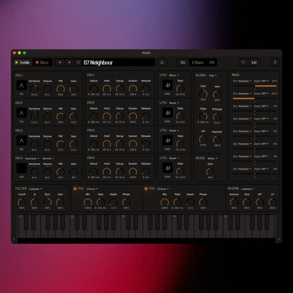Open the Reverb Lowpass dropdown
293x293 pixels.
[x=248, y=189]
